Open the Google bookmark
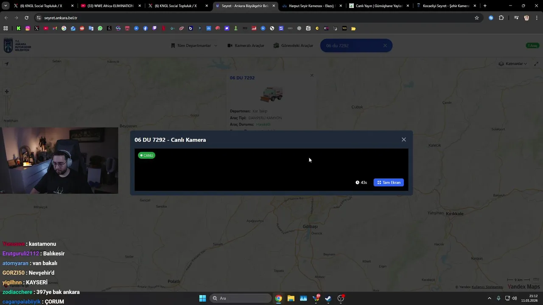543x305 pixels. pos(64,28)
